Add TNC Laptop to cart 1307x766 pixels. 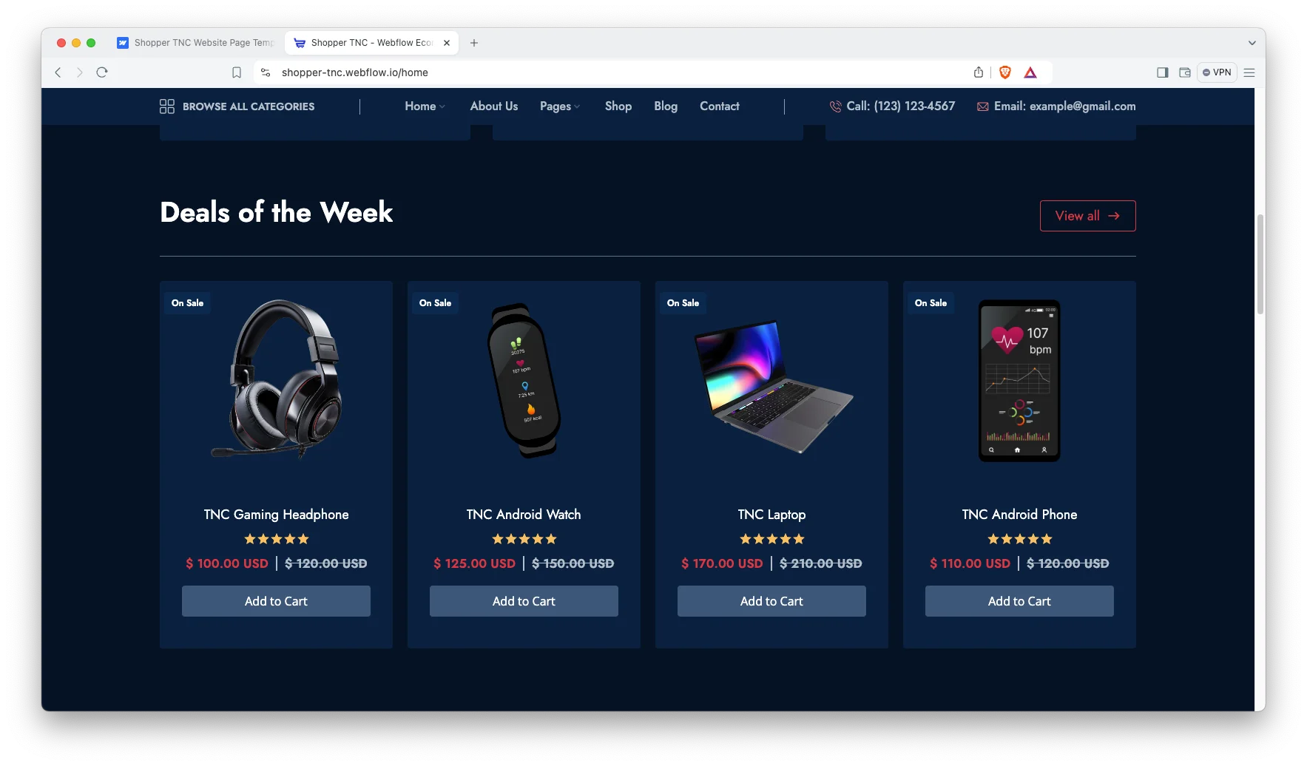click(x=771, y=601)
